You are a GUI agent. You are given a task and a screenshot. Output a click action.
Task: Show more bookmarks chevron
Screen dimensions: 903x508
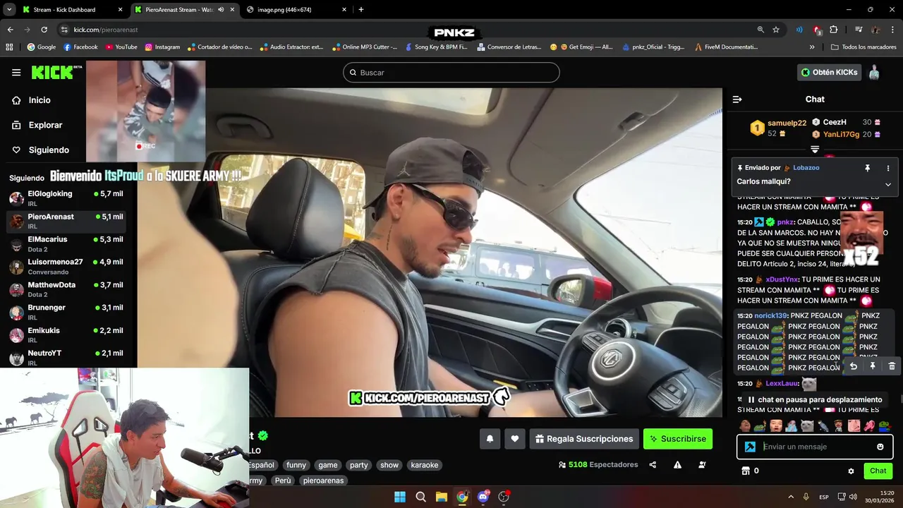point(812,47)
